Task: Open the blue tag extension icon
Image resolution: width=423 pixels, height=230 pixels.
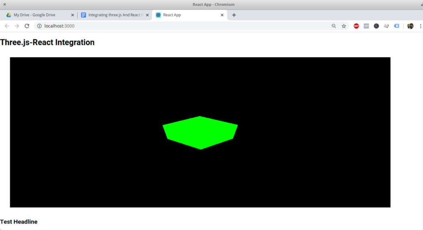Action: 397,26
